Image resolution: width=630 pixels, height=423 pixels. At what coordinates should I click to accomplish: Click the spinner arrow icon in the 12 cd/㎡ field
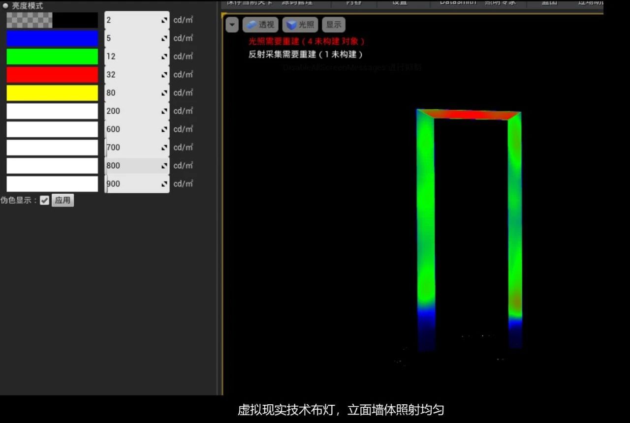click(164, 57)
